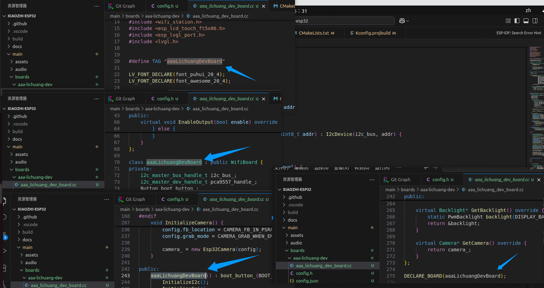
Task: Open explorer more actions in 'class aaaLichuangDevBoard' pane
Action: point(97,99)
